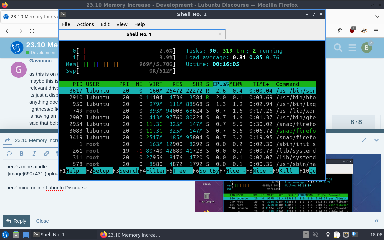The height and width of the screenshot is (240, 384).
Task: Close the Shell No. 1 terminal tab
Action: [220, 34]
